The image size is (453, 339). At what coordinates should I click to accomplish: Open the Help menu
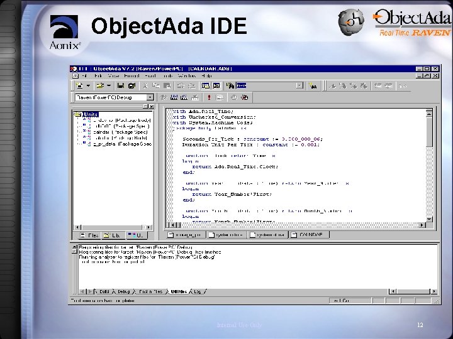(x=206, y=76)
